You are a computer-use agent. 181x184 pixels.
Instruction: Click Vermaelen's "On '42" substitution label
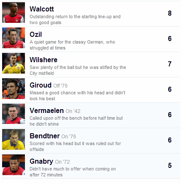coord(73,111)
